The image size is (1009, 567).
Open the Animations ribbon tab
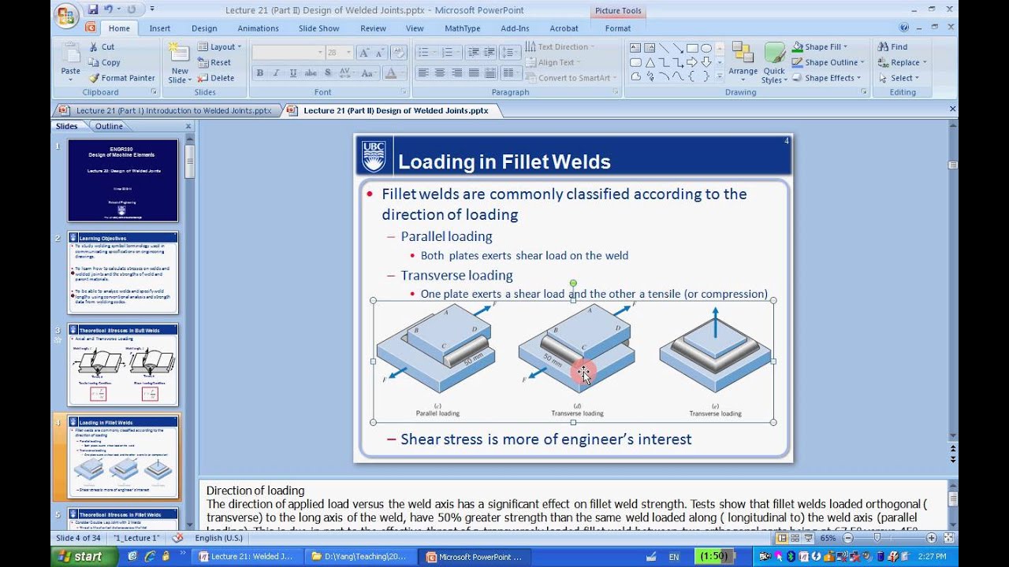click(258, 28)
